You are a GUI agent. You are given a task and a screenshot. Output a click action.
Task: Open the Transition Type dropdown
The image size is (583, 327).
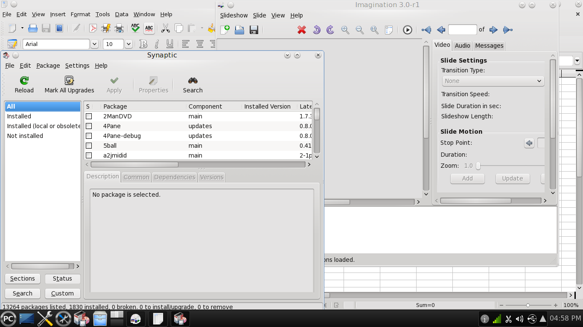click(x=493, y=81)
